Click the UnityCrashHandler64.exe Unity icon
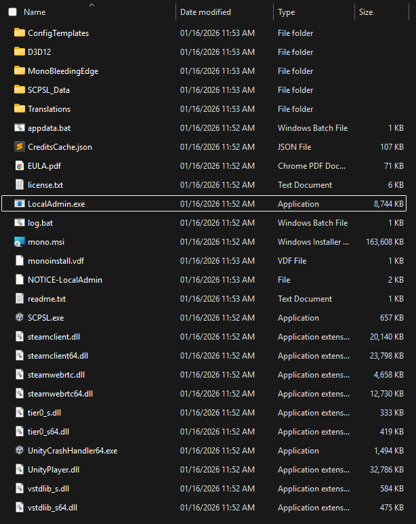 (20, 451)
